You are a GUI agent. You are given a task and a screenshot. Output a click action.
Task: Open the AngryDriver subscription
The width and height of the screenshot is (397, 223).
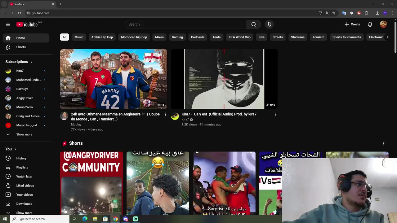pos(26,98)
